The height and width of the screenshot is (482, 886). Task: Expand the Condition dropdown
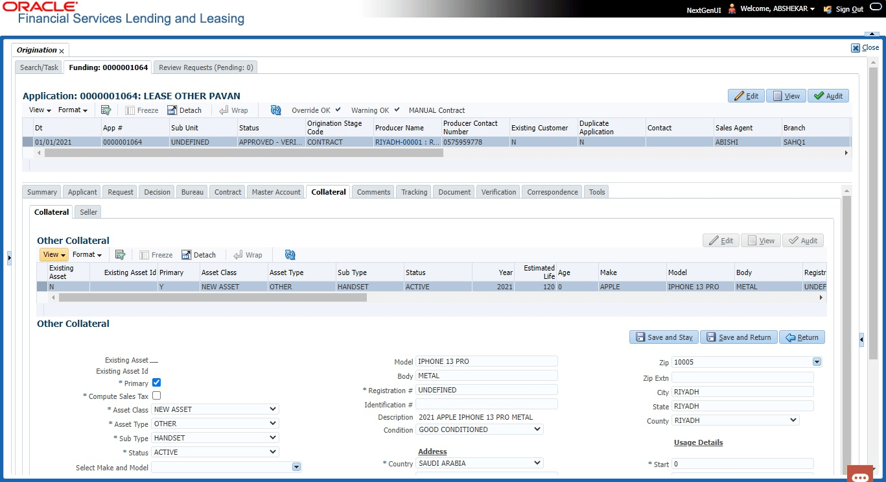tap(480, 429)
